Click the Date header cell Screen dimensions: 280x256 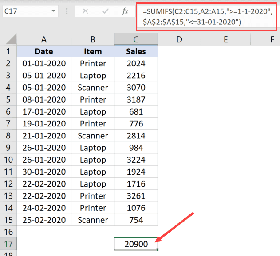44,51
